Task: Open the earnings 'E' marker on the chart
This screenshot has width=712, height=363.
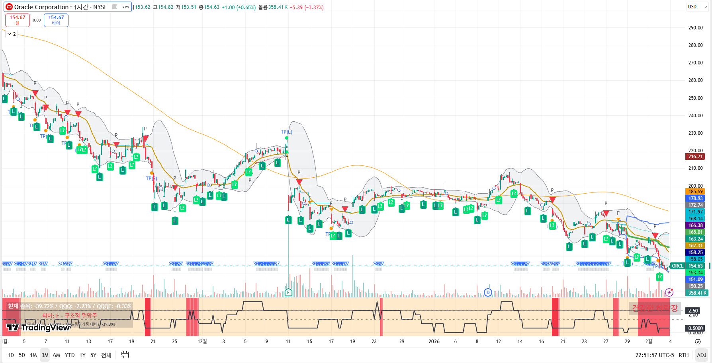Action: (x=288, y=293)
